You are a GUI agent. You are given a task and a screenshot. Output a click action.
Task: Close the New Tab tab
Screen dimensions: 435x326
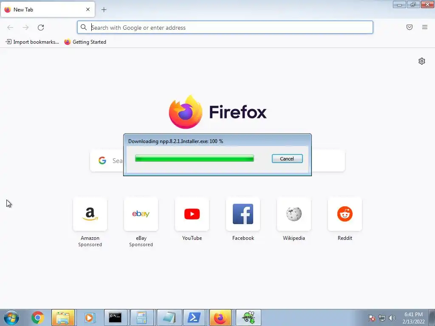coord(88,9)
